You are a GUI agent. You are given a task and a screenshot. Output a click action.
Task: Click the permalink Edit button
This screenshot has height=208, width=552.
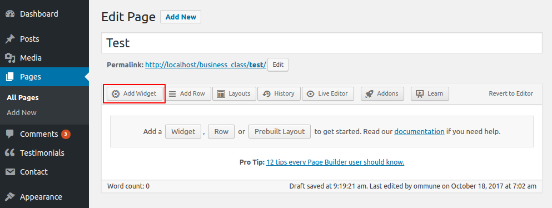(278, 65)
